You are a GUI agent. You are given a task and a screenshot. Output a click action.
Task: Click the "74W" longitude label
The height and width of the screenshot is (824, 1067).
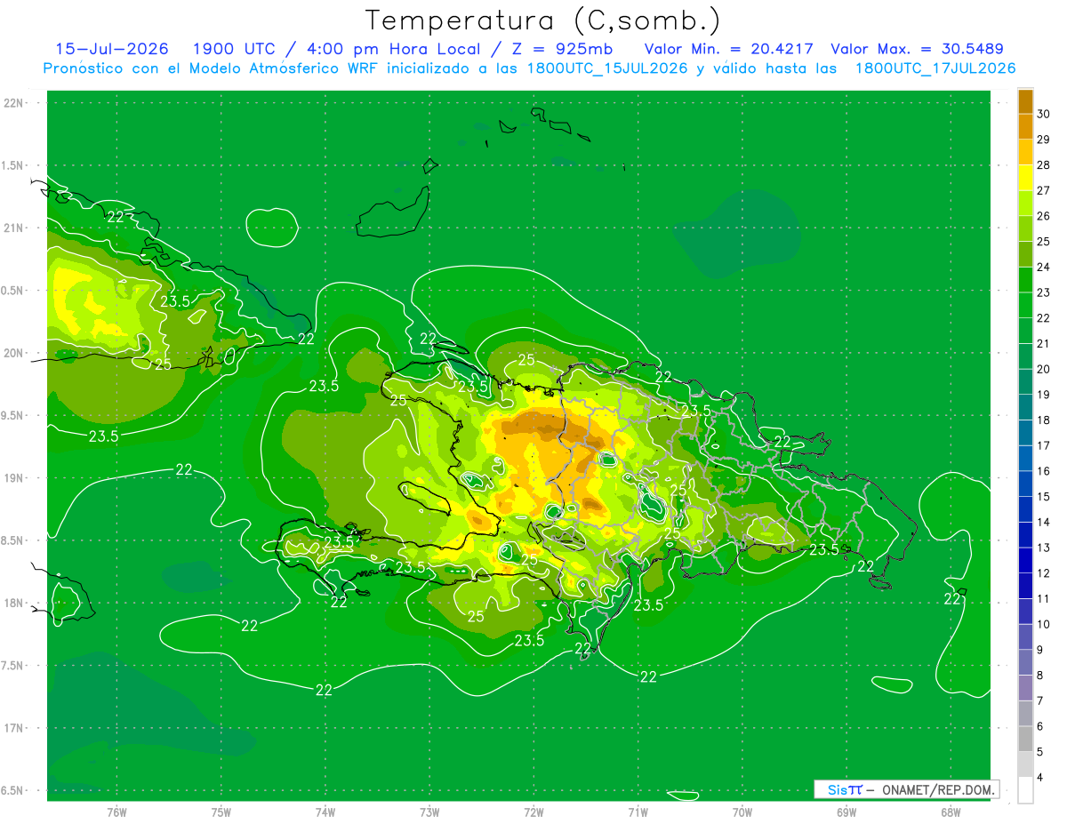[x=325, y=812]
